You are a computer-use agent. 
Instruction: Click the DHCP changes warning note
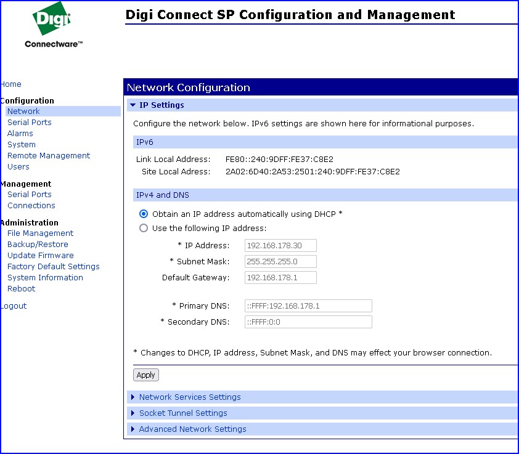[313, 352]
